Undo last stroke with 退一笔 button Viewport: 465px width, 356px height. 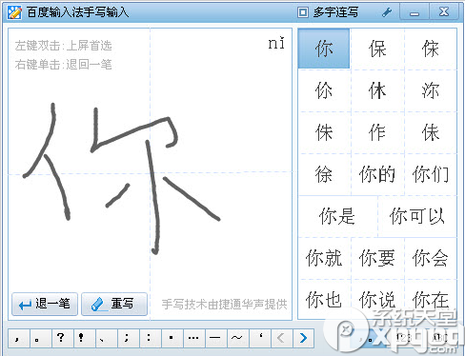tap(45, 304)
